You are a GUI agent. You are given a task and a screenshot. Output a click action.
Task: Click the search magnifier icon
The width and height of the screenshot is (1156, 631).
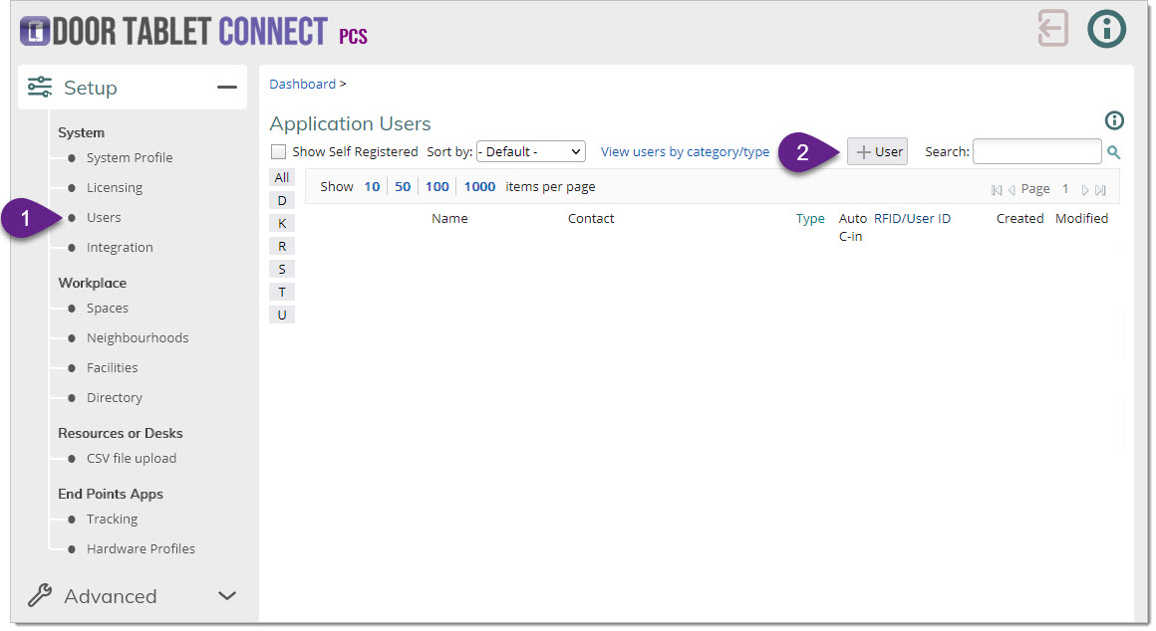1114,152
